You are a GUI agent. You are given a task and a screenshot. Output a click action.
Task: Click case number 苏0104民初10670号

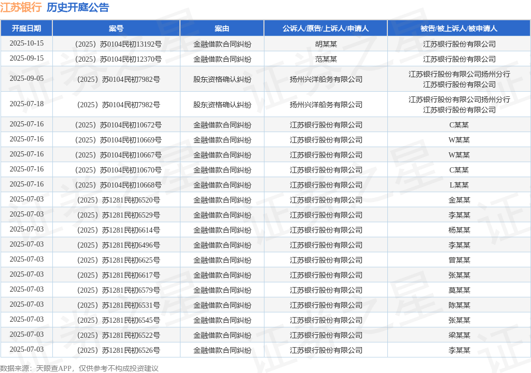131,170
